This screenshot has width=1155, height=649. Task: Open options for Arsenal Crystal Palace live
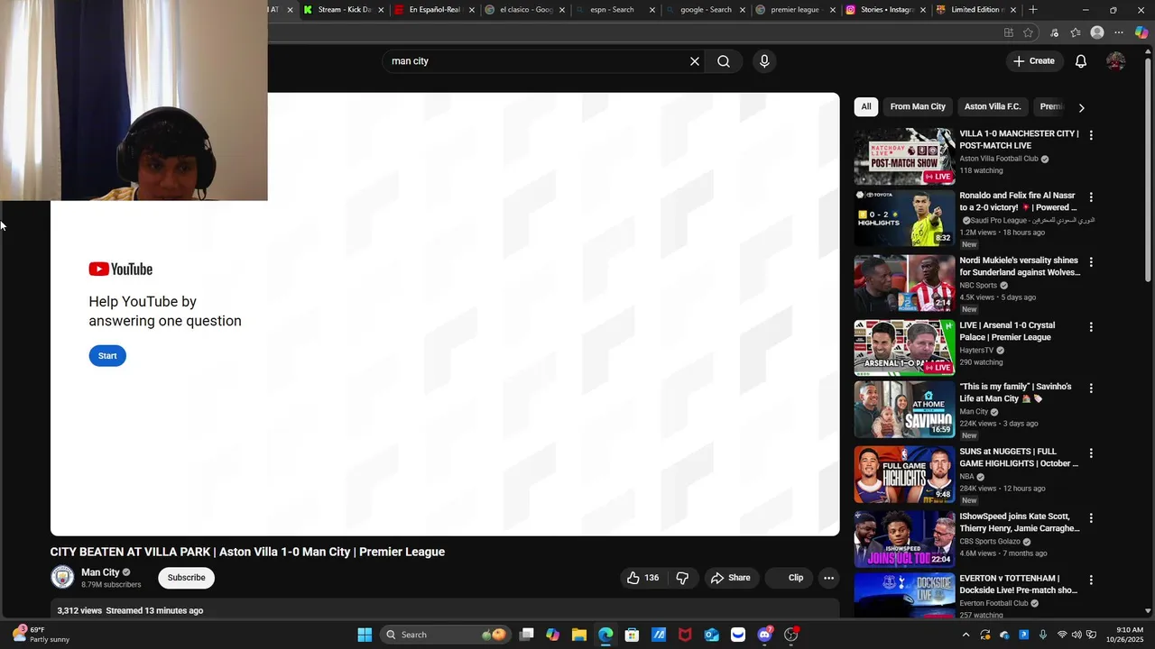point(1091,327)
